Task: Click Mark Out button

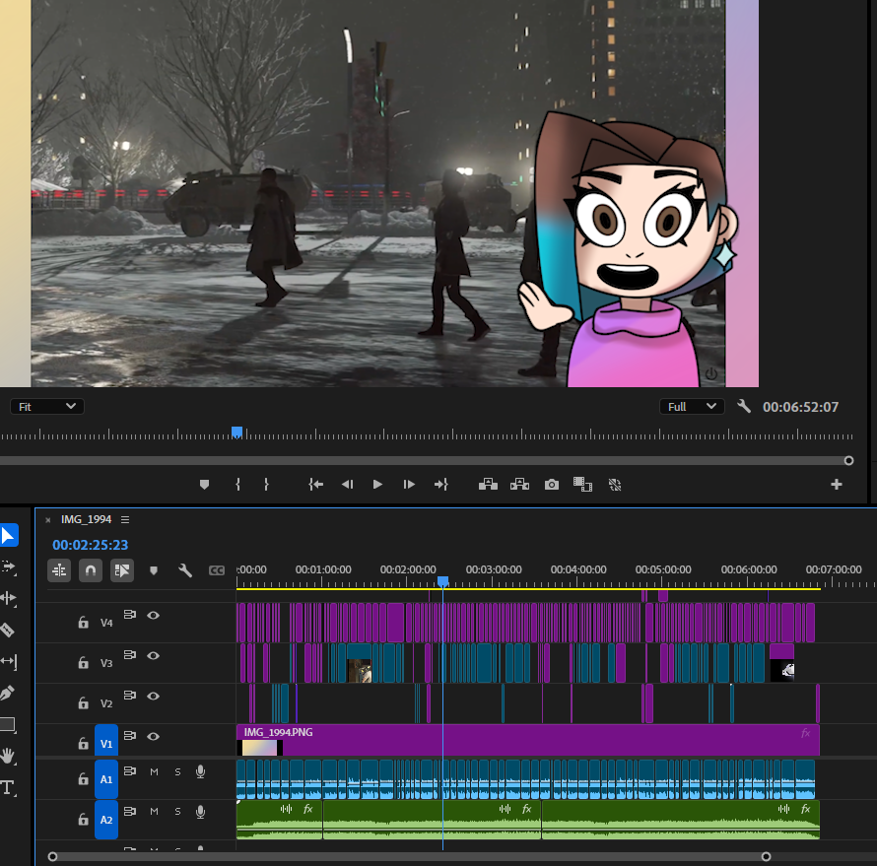Action: 266,484
